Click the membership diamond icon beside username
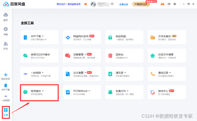This screenshot has width=197, height=121. [x=112, y=4]
